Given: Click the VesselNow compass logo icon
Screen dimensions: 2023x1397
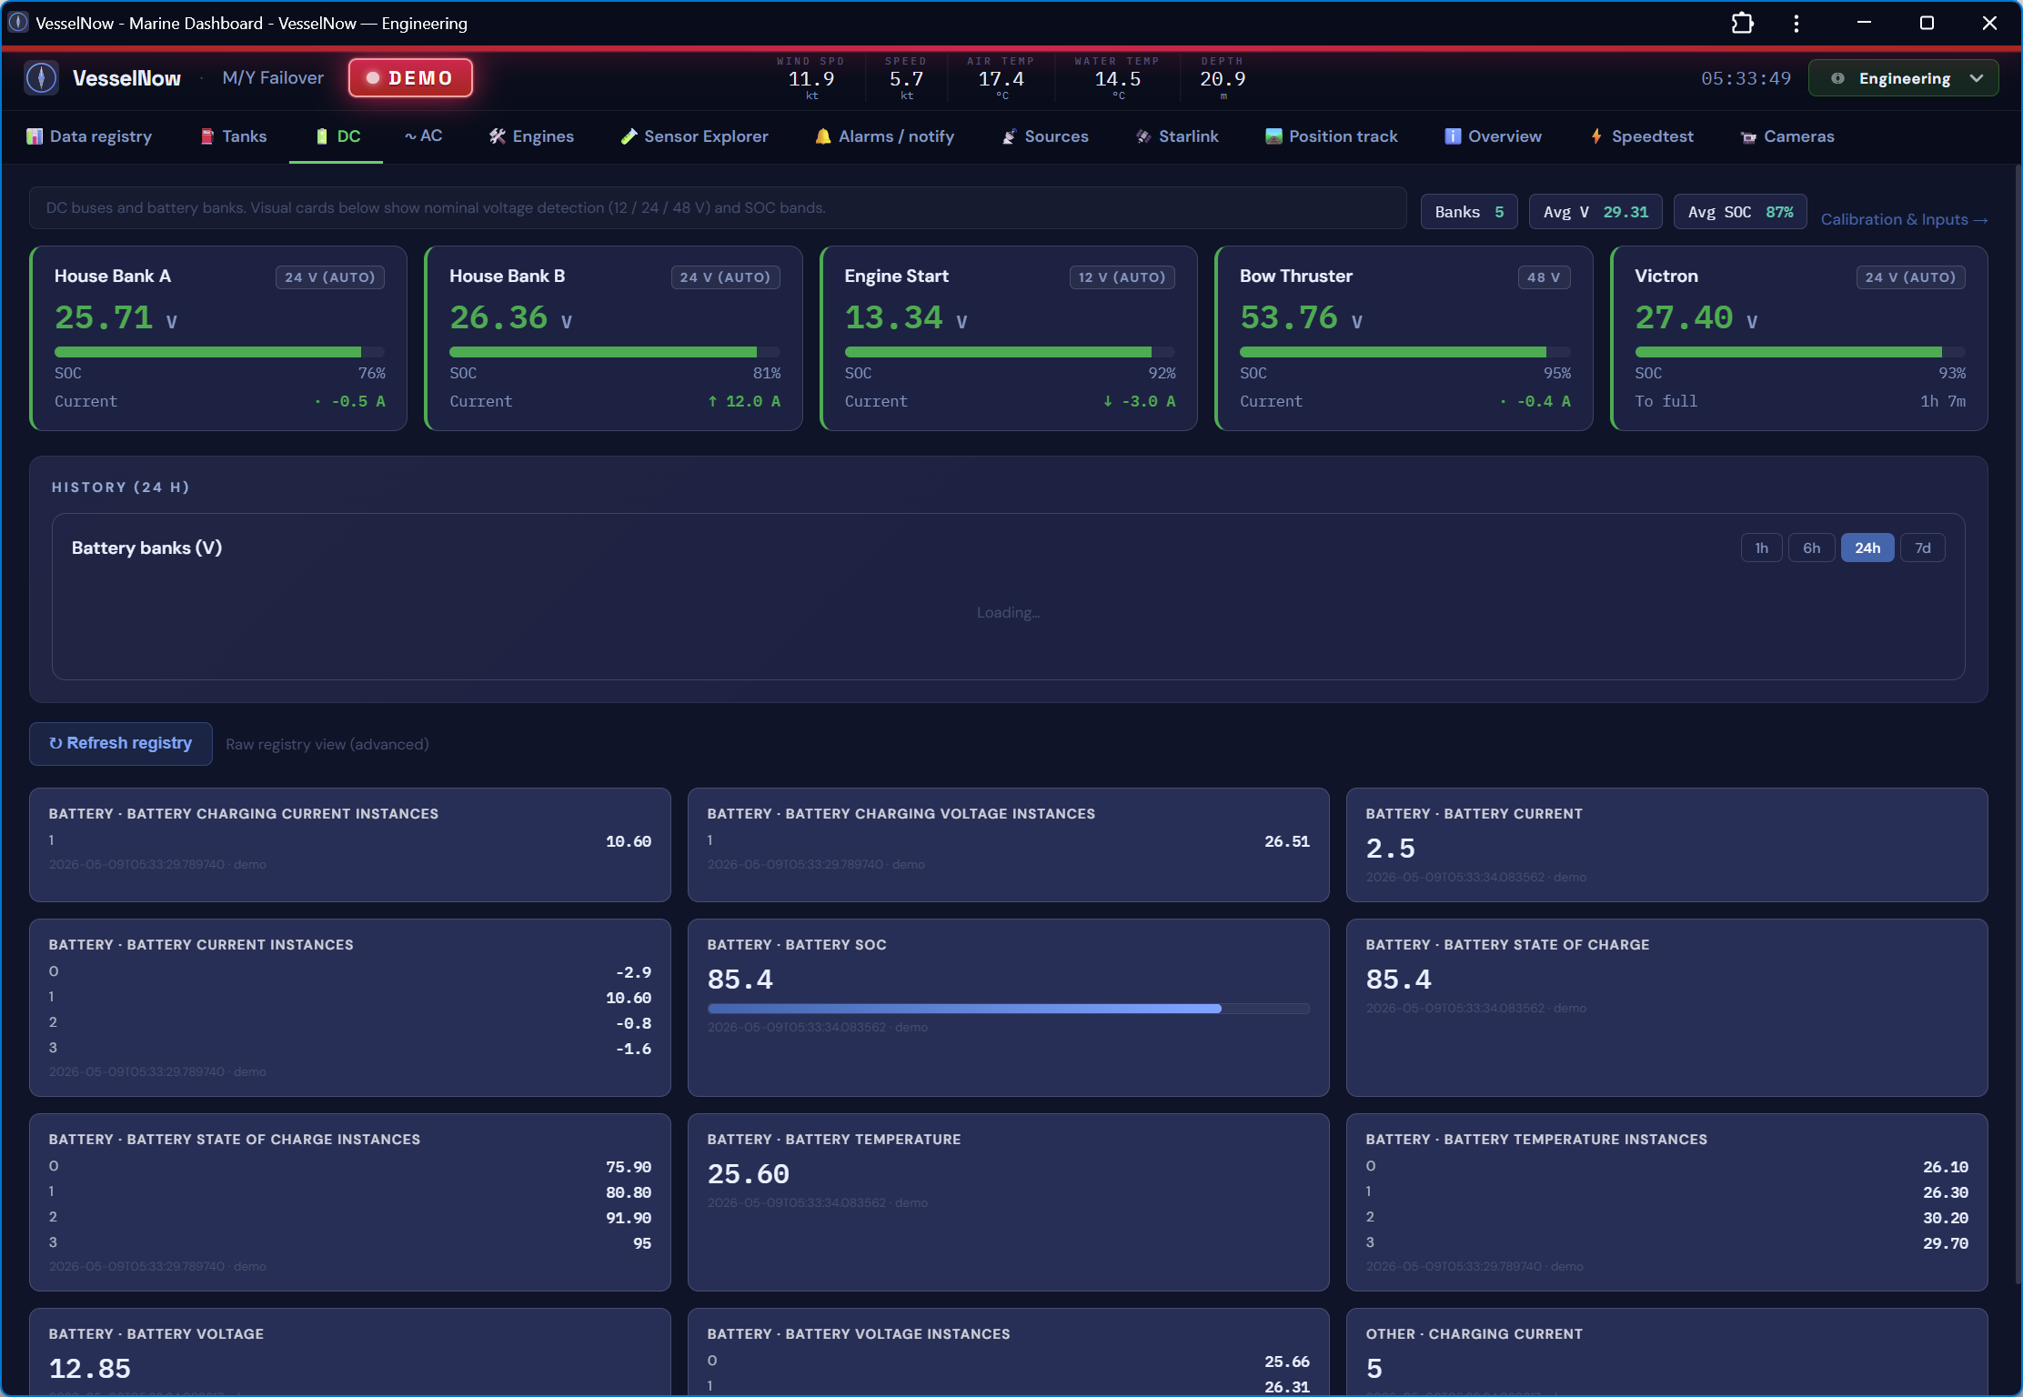Looking at the screenshot, I should click(x=41, y=78).
